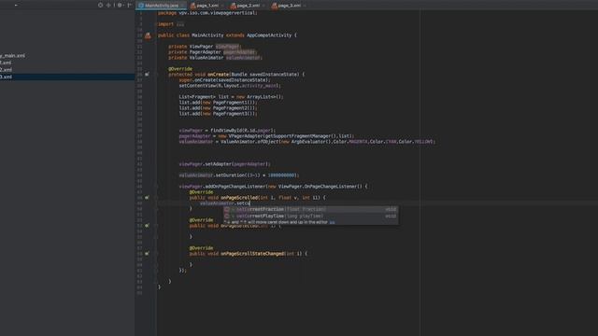The width and height of the screenshot is (598, 336).
Task: Open the page_2.xml editor tab
Action: point(249,6)
